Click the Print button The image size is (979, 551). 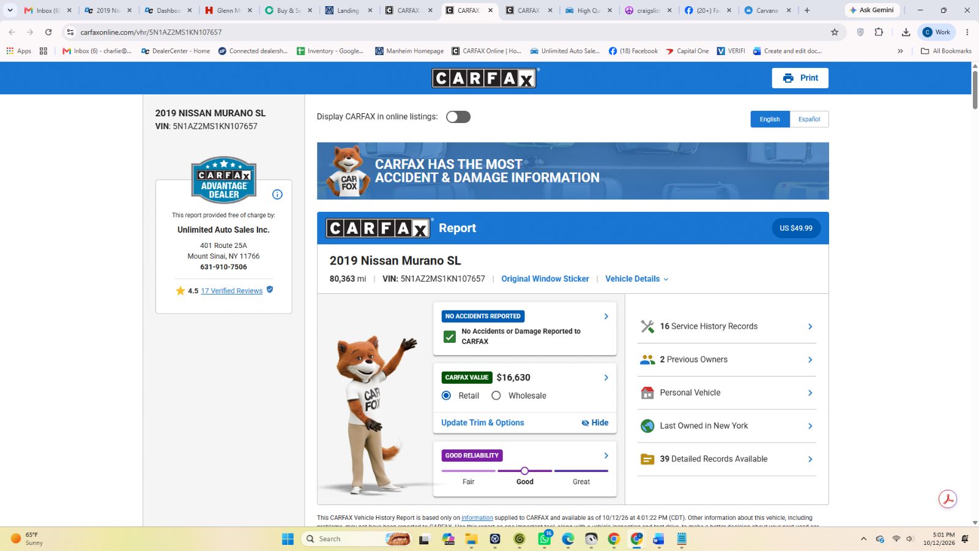point(800,78)
